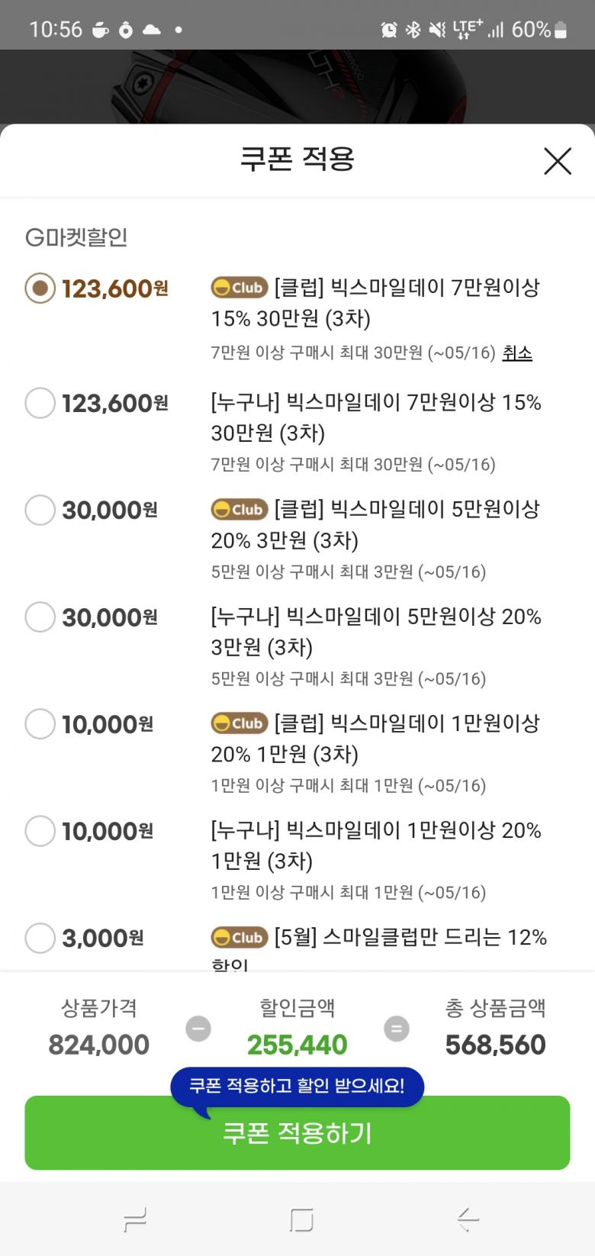Tap the Club badge on 5월 스마일클럽 coupon
Image resolution: width=595 pixels, height=1256 pixels.
pos(240,937)
